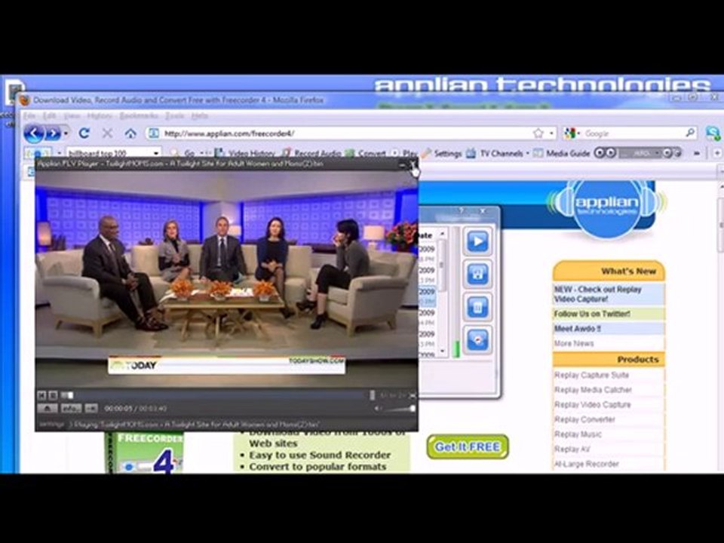724x543 pixels.
Task: Open the File menu in Firefox
Action: (x=29, y=116)
